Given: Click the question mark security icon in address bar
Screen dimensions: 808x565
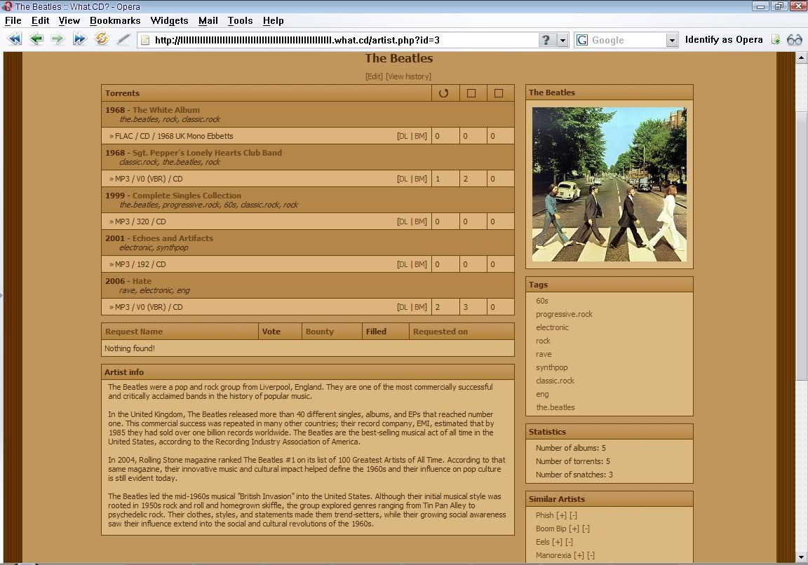Looking at the screenshot, I should pyautogui.click(x=546, y=40).
